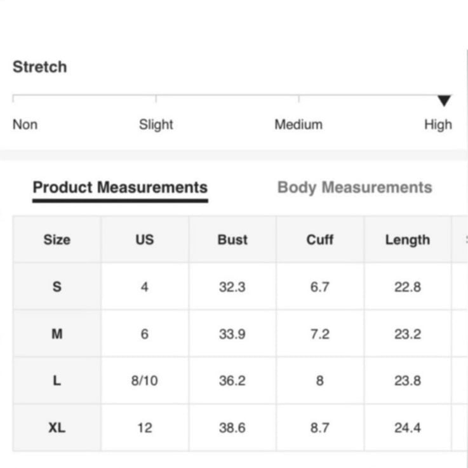The height and width of the screenshot is (468, 468).
Task: Click the Stretch section heading
Action: point(40,67)
